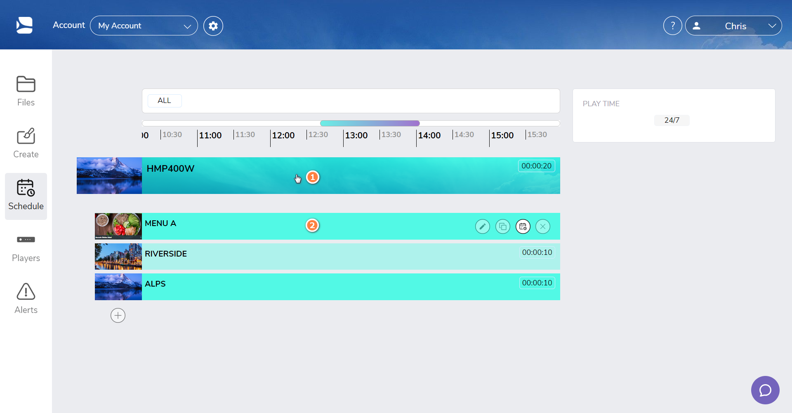Open the Players section in sidebar

pyautogui.click(x=26, y=248)
